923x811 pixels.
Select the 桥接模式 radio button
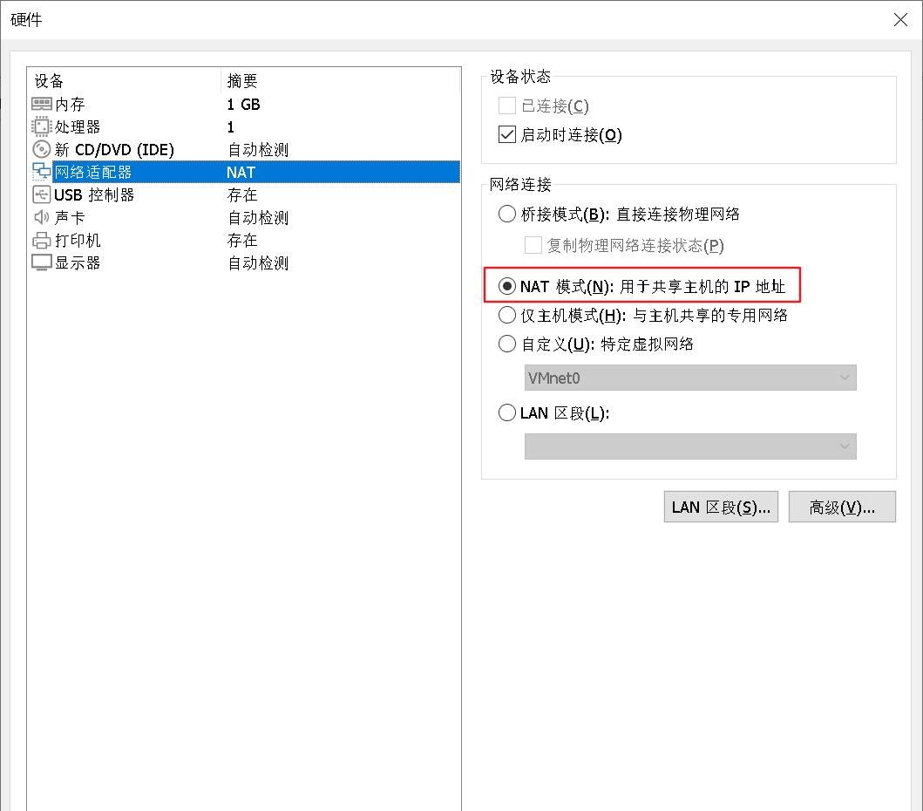click(506, 214)
